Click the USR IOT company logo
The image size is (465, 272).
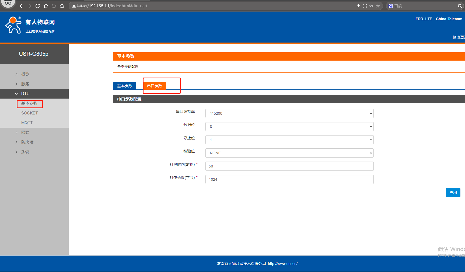[30, 25]
